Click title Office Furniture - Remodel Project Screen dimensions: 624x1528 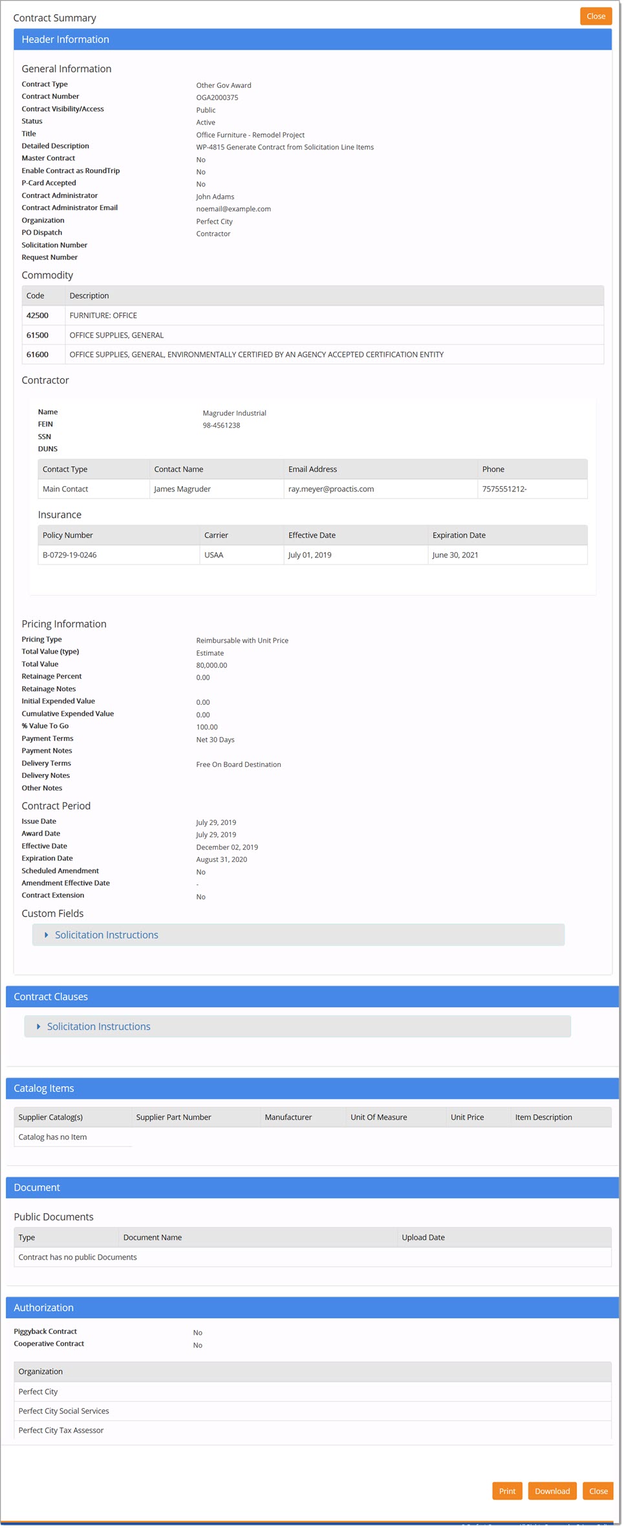coord(250,135)
